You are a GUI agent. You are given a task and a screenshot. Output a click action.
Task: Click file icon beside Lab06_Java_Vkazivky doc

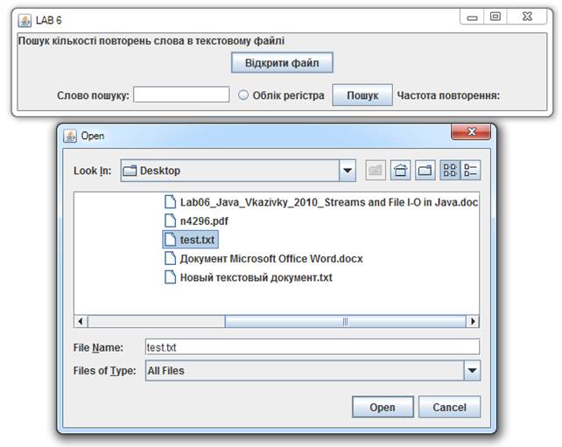click(170, 202)
